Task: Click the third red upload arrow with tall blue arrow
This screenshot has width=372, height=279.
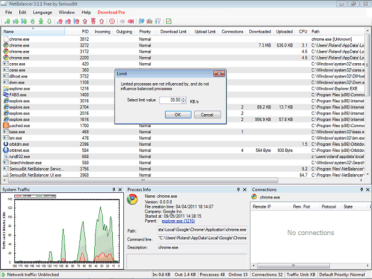Action: pos(76,21)
